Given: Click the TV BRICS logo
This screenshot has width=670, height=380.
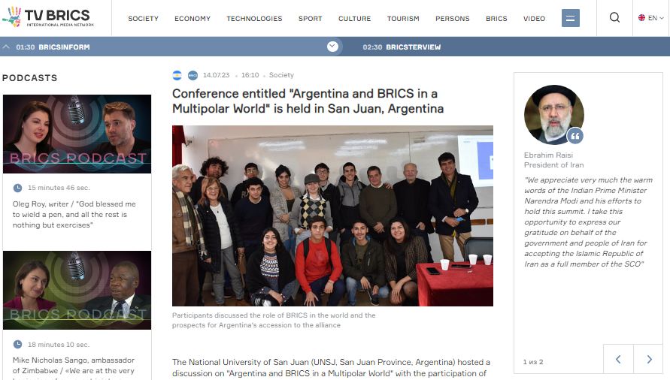Looking at the screenshot, I should [48, 17].
